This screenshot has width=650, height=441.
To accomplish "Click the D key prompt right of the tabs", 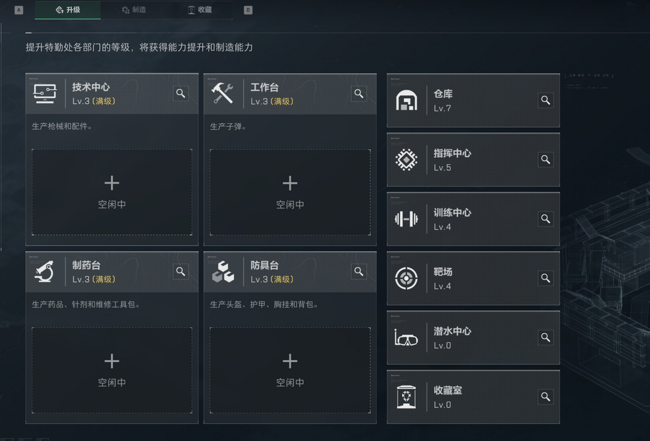I will tap(248, 10).
